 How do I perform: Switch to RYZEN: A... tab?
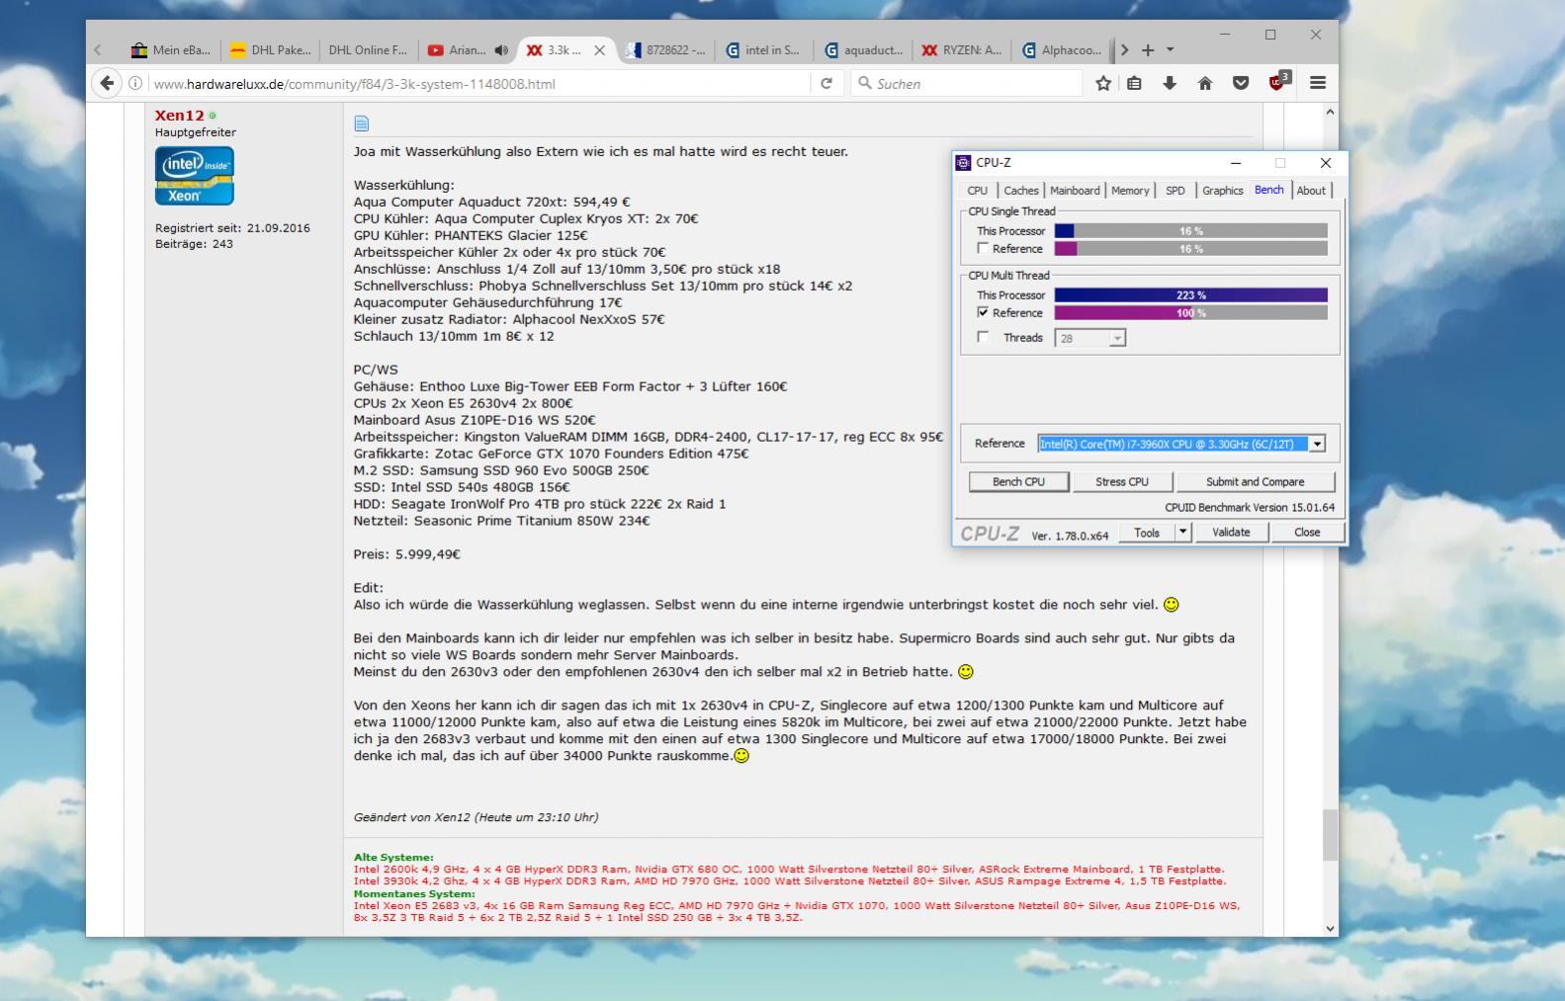point(963,50)
